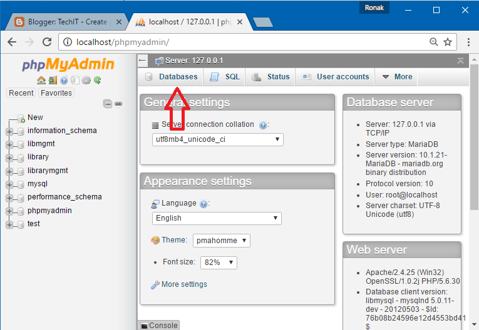Expand the test database node
This screenshot has height=330, width=479.
point(9,225)
